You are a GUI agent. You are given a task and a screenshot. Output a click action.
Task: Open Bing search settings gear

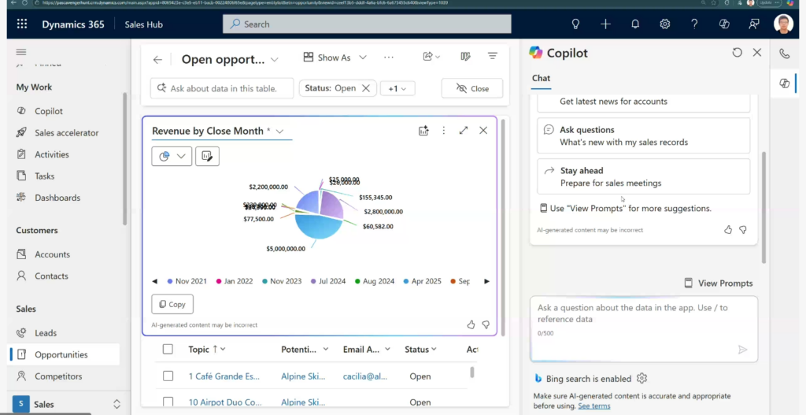[x=641, y=379]
